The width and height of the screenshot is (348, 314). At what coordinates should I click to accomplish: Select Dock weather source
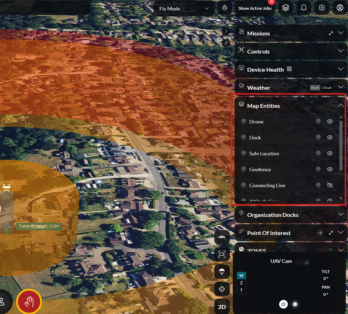[315, 88]
